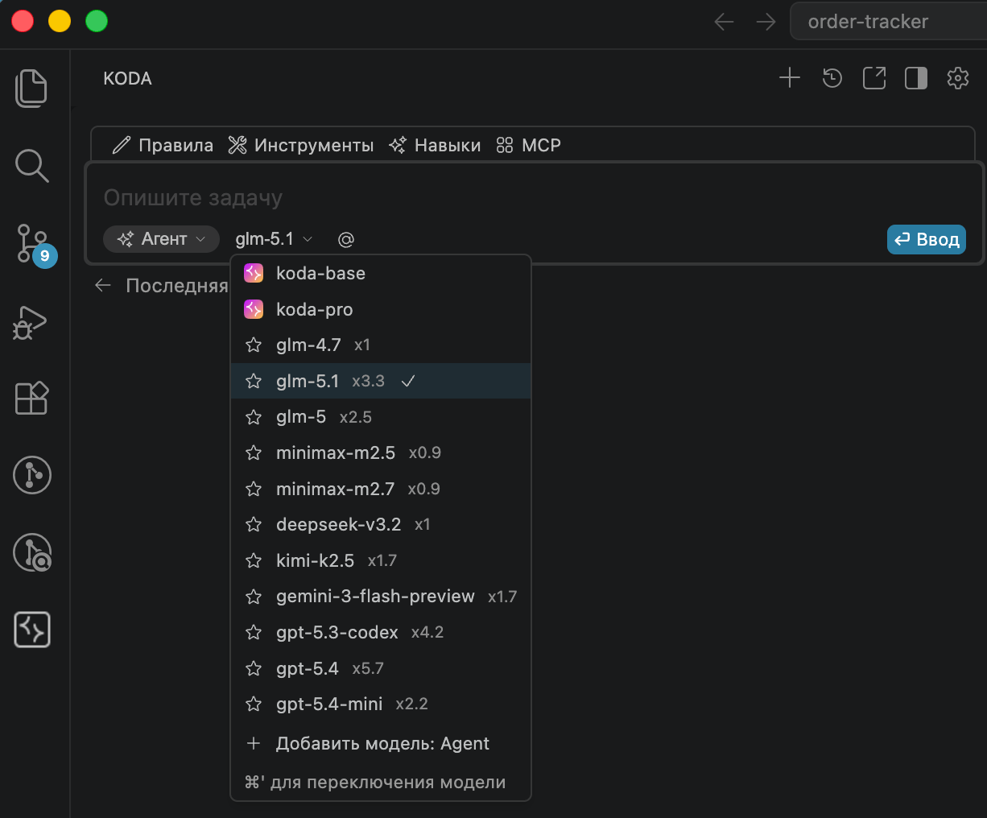Toggle the secondary side panel layout
The image size is (987, 818).
[x=915, y=78]
